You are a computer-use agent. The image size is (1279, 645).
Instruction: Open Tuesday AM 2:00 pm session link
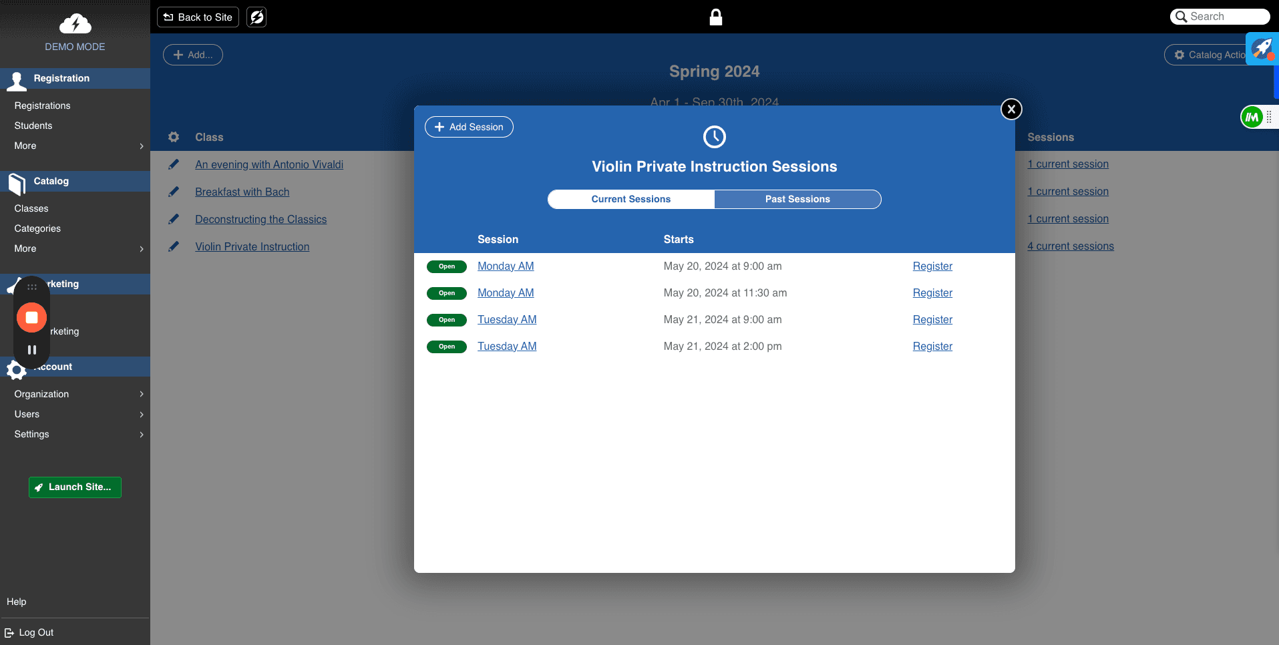tap(507, 346)
